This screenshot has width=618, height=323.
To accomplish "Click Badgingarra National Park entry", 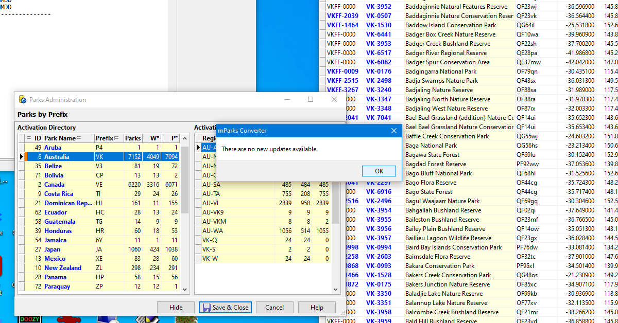I will point(441,71).
